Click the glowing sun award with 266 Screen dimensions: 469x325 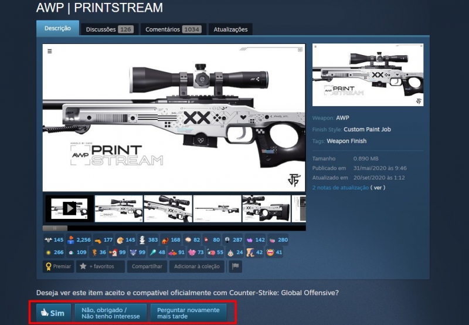[54, 252]
